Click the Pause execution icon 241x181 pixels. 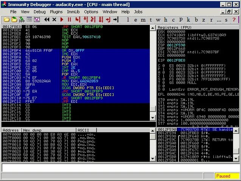click(70, 19)
